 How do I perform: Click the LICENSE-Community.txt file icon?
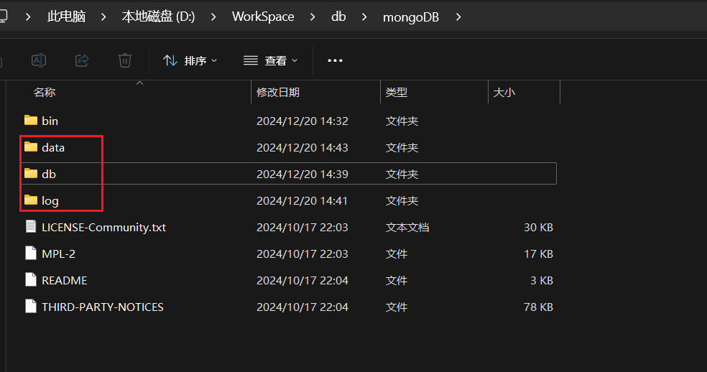[x=30, y=227]
